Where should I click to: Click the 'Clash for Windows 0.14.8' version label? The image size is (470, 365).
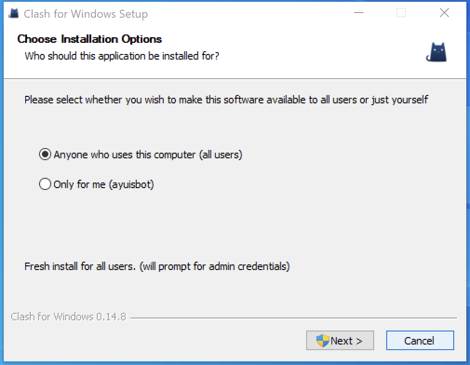(x=68, y=317)
